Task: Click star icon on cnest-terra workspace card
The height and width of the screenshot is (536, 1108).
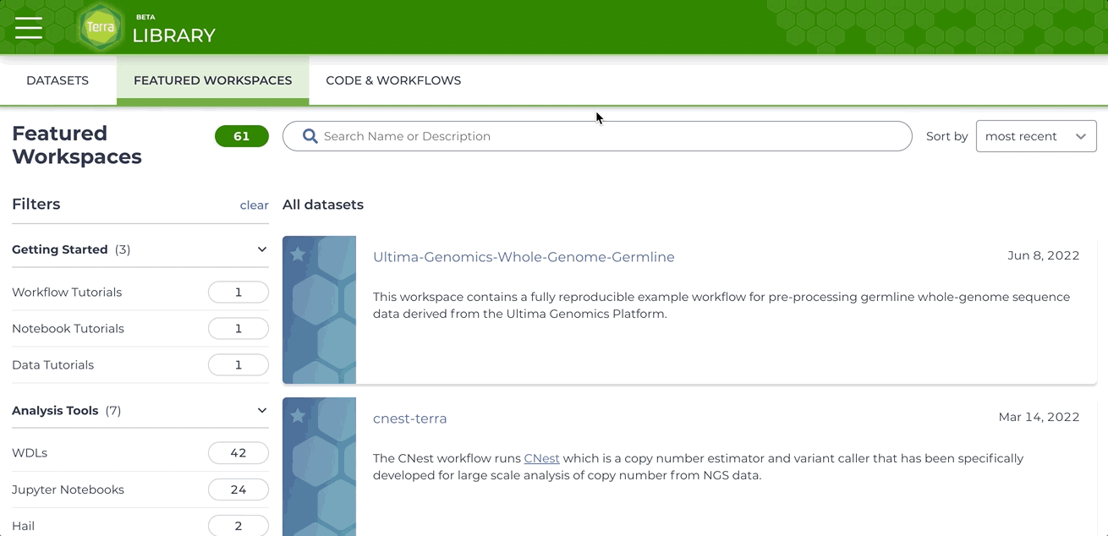Action: pos(298,416)
